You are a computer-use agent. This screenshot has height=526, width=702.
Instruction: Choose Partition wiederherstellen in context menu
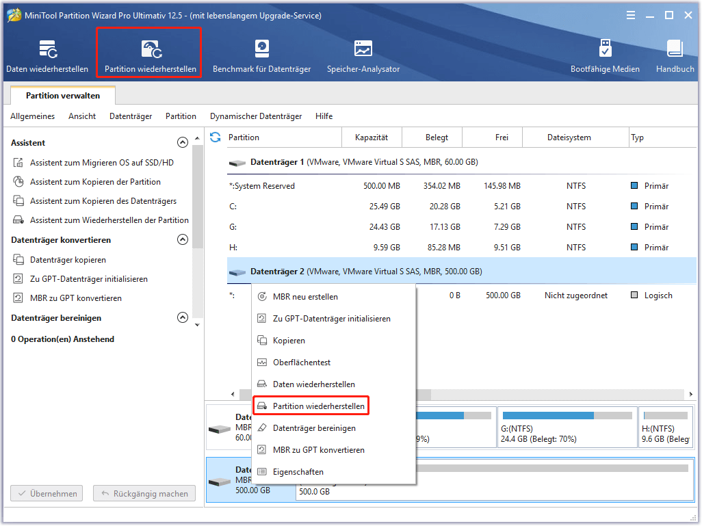[333, 406]
